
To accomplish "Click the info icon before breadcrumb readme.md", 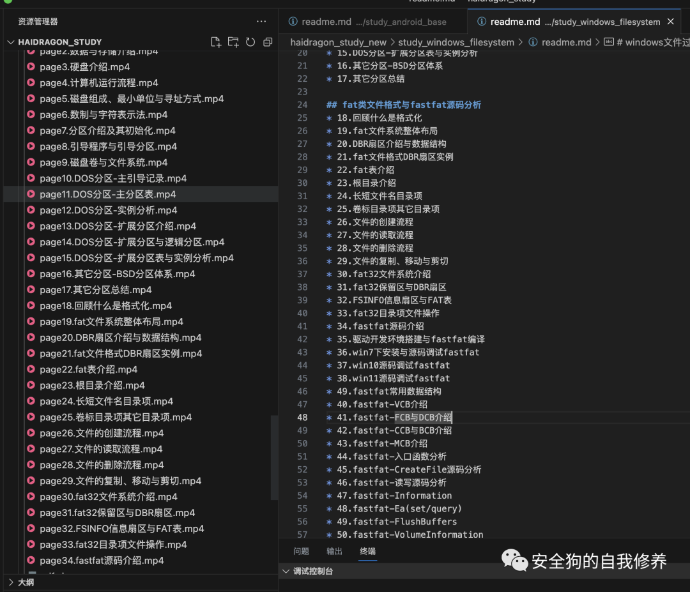I will (533, 42).
